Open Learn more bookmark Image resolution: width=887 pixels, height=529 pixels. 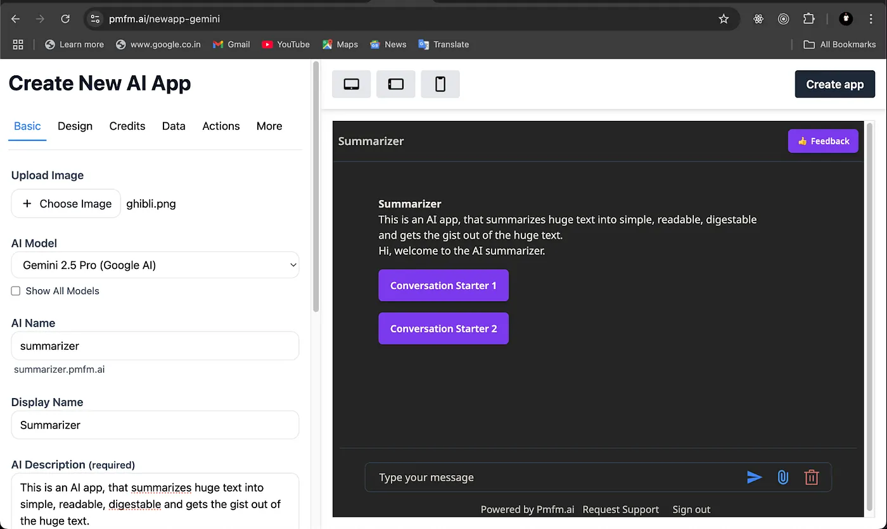point(74,44)
